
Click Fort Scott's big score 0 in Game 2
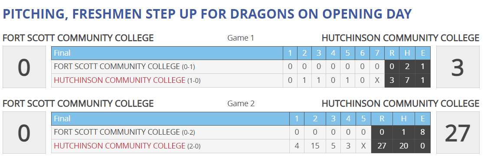[x=24, y=133]
